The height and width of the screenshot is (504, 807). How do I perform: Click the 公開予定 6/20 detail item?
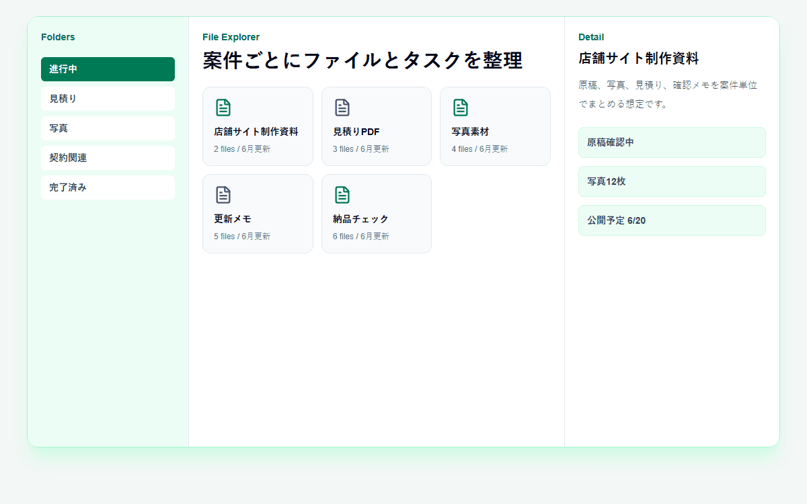click(x=672, y=220)
